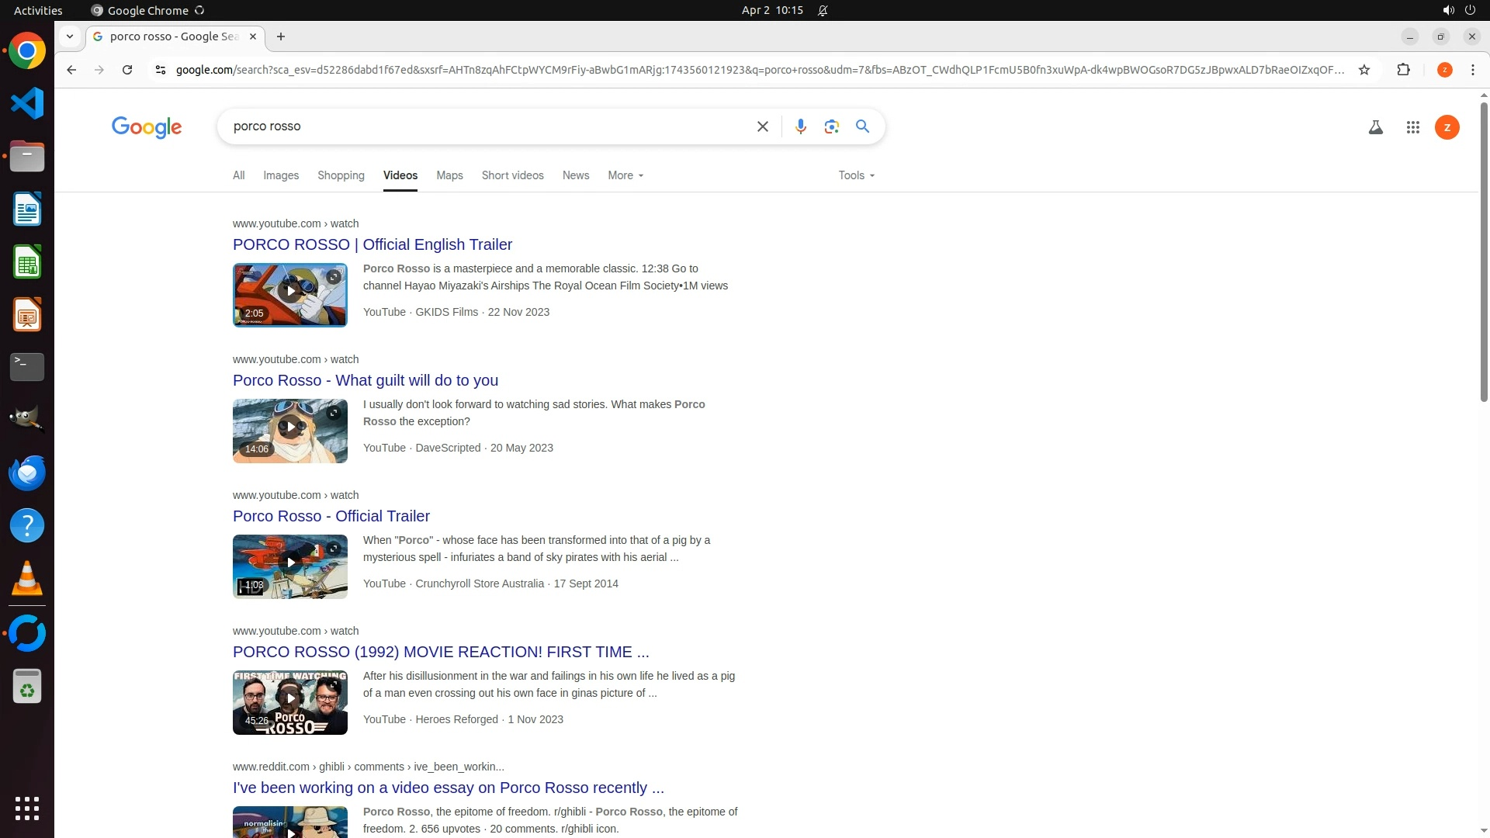The height and width of the screenshot is (838, 1490).
Task: Click the voice search microphone icon
Action: coord(800,126)
